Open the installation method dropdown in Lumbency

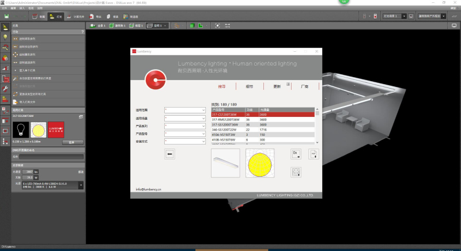tap(185, 141)
